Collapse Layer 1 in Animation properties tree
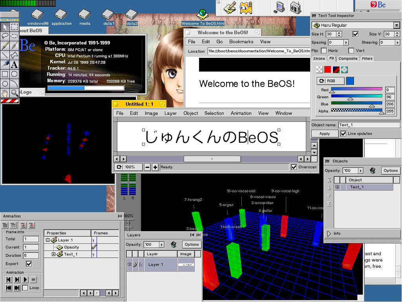The image size is (402, 302). (48, 240)
